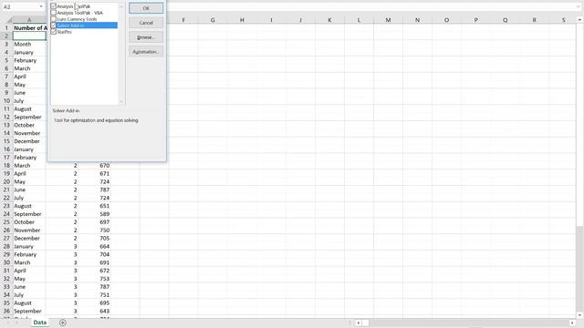584x328 pixels.
Task: Click the cell with value 691
Action: click(x=95, y=262)
